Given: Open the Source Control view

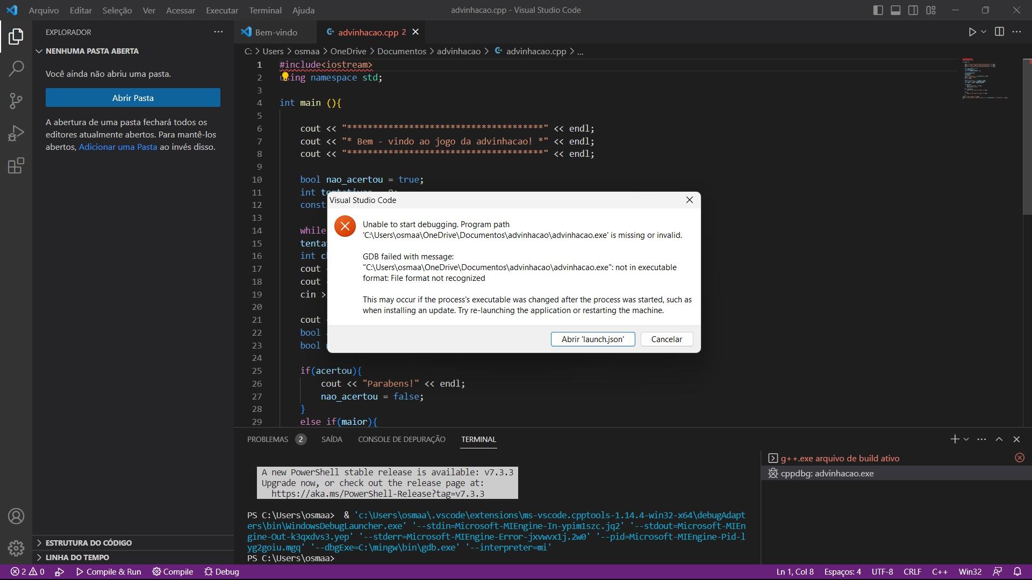Looking at the screenshot, I should pyautogui.click(x=16, y=100).
